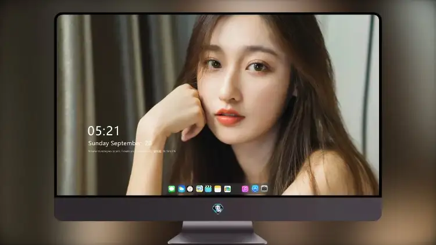436x245 pixels.
Task: Launch the pink iTunes music icon
Action: [245, 189]
